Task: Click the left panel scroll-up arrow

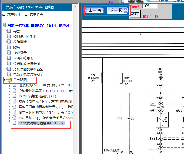Action: click(76, 6)
